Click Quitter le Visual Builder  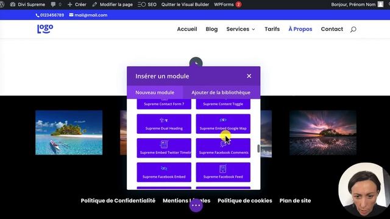point(185,4)
